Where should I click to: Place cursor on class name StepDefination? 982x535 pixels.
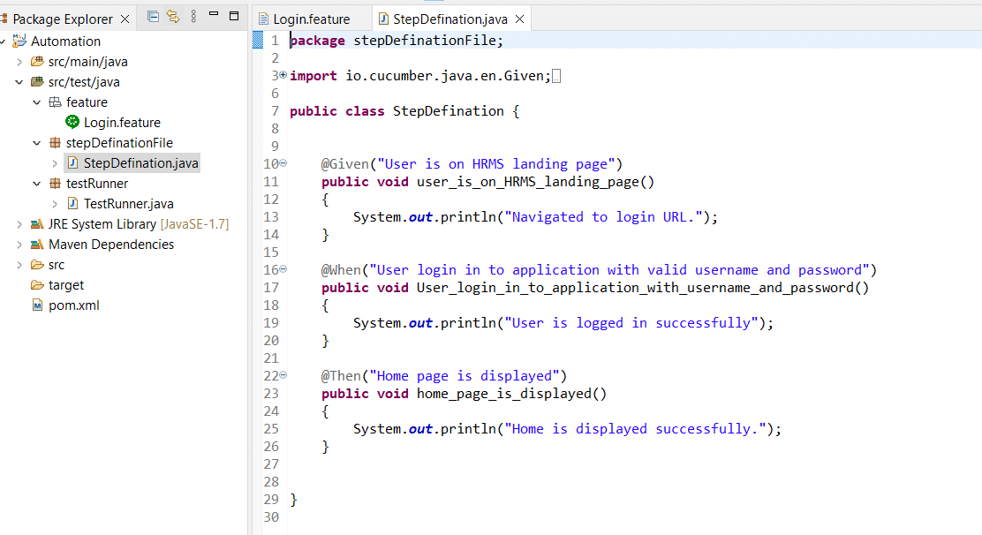click(x=449, y=111)
